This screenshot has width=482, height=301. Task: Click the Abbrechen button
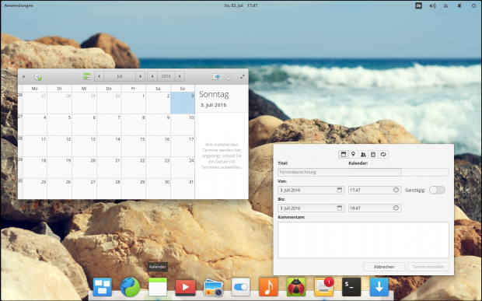point(384,267)
